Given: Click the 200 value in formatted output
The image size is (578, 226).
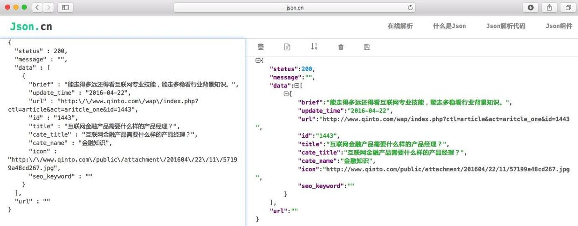Looking at the screenshot, I should click(306, 69).
